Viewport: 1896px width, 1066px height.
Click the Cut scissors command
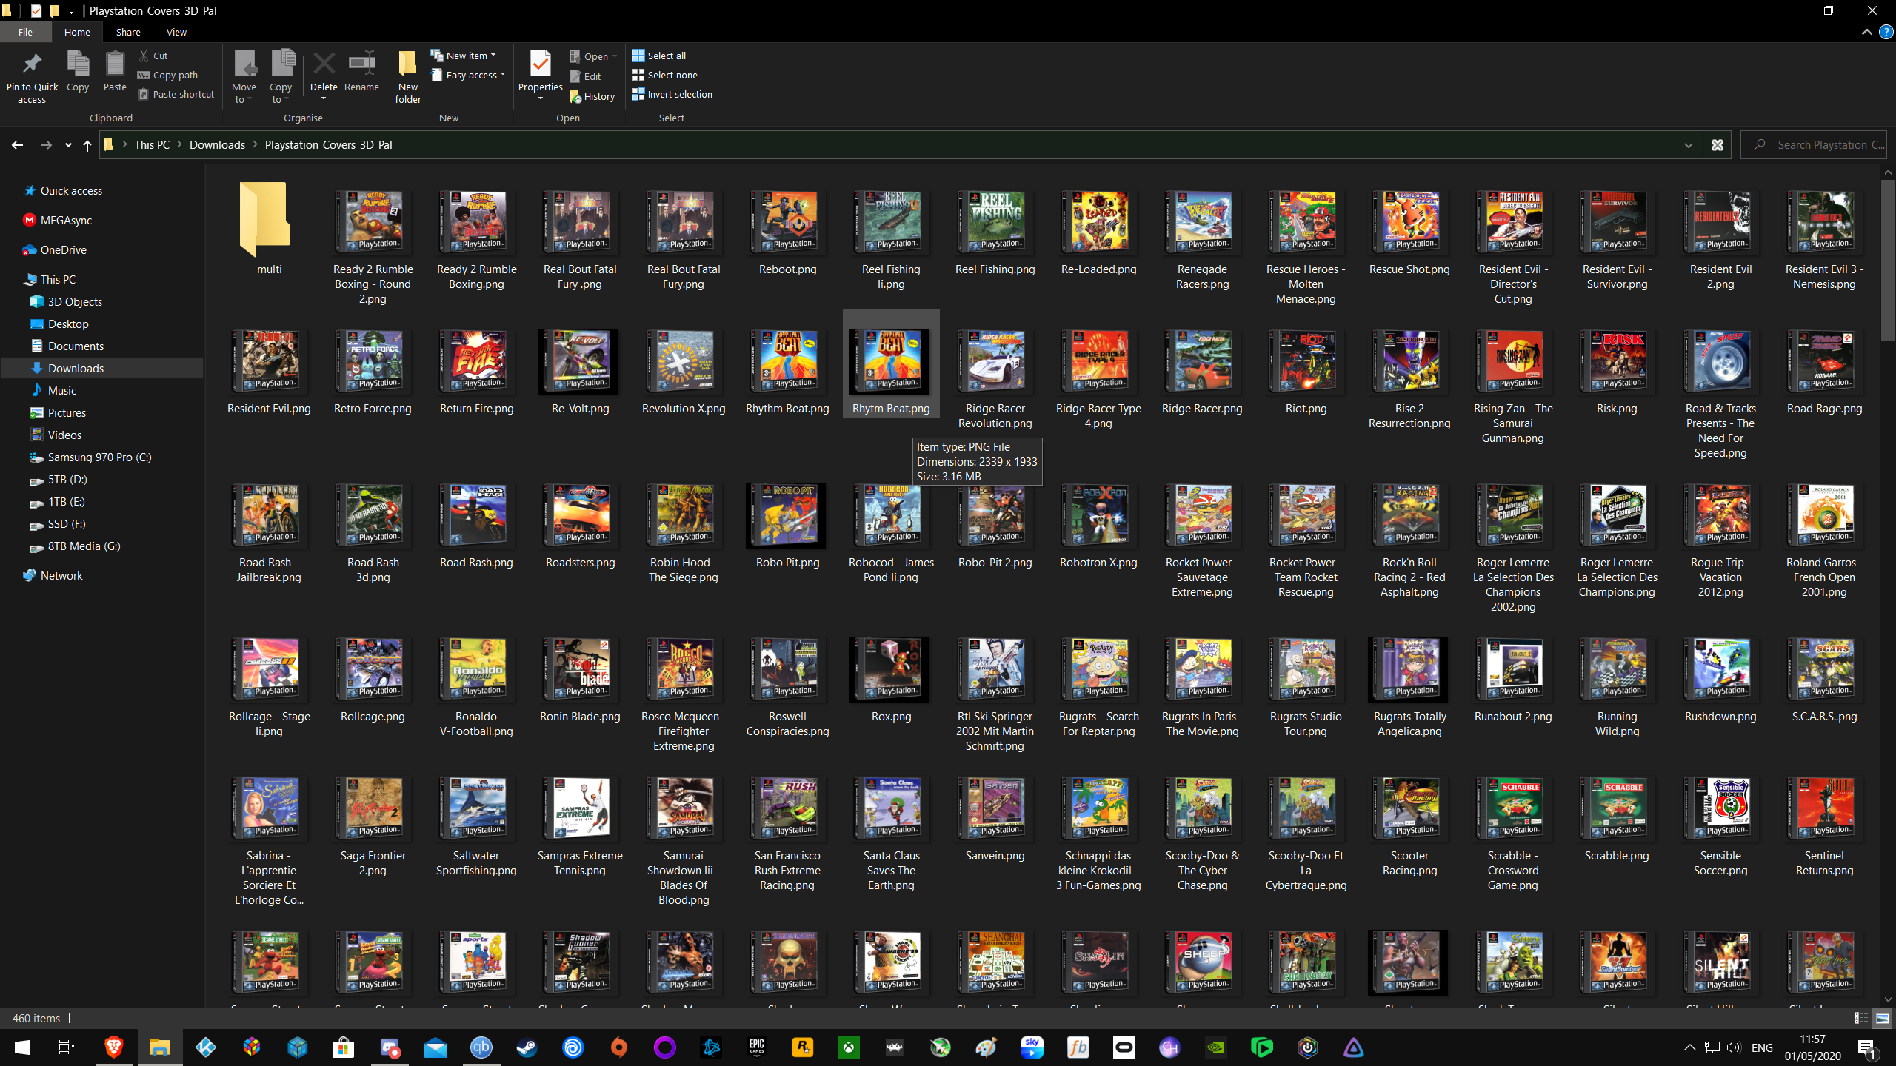pyautogui.click(x=153, y=56)
